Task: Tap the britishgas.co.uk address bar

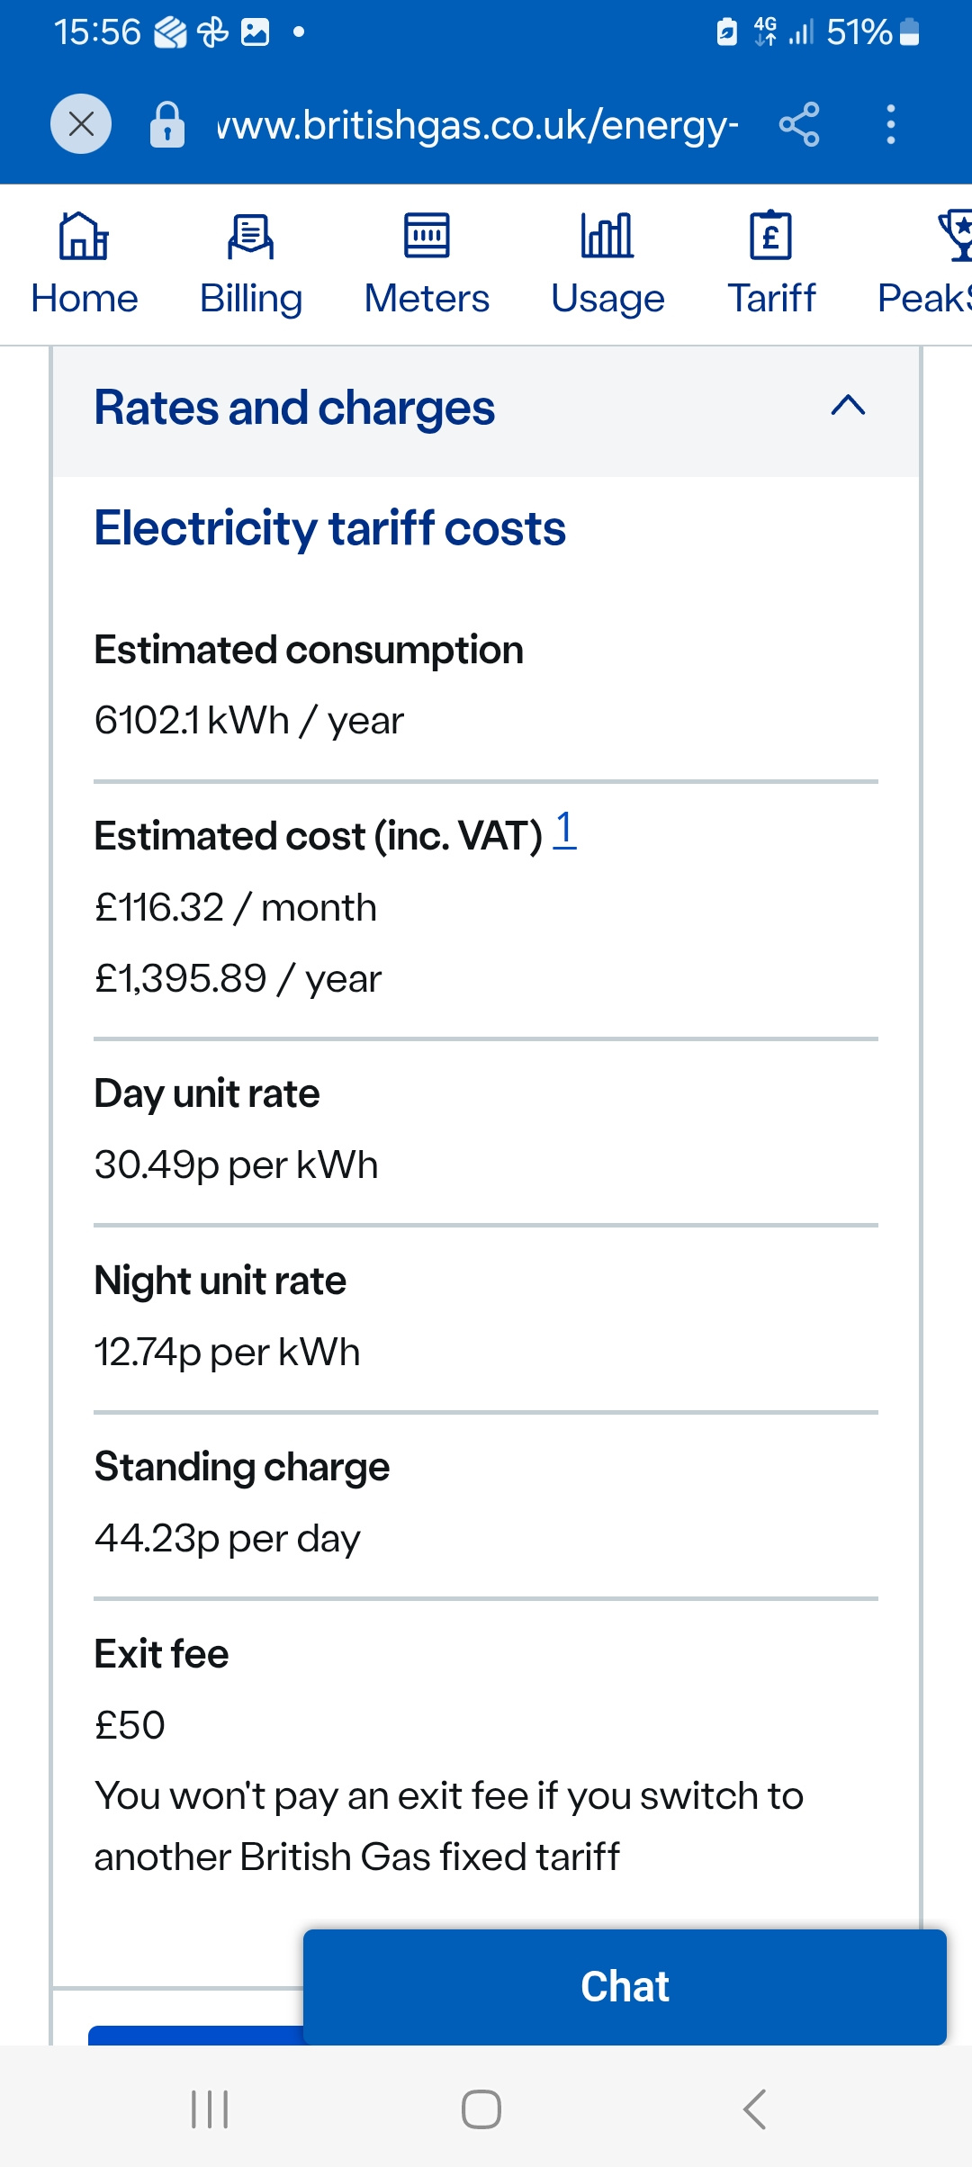Action: [x=477, y=124]
